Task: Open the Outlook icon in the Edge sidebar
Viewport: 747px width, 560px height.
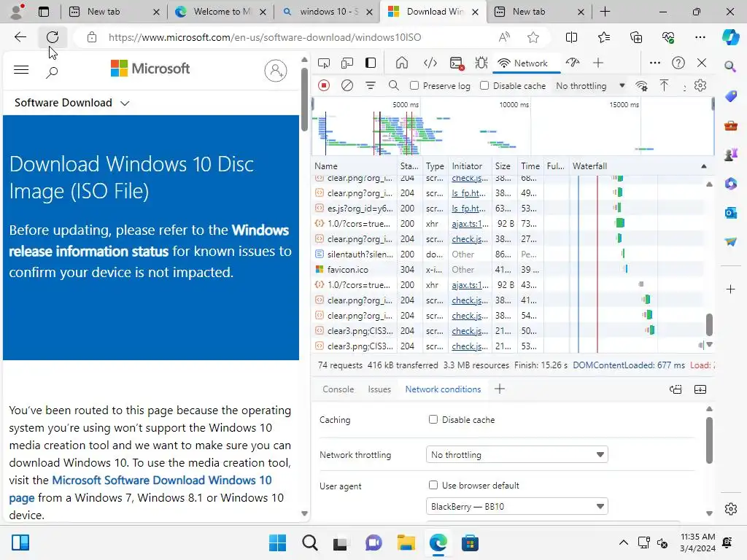Action: (730, 212)
